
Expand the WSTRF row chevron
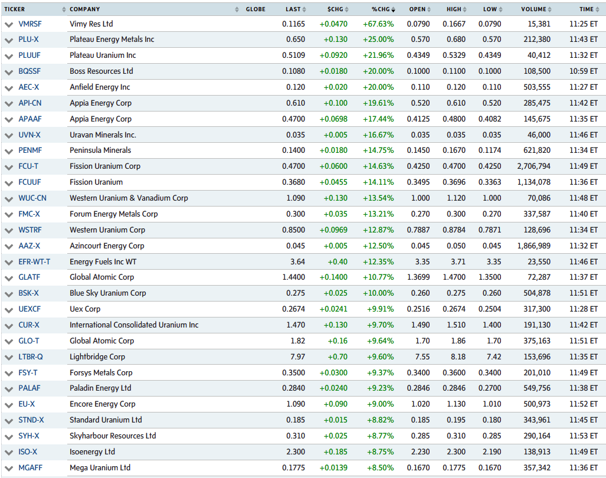pyautogui.click(x=8, y=231)
